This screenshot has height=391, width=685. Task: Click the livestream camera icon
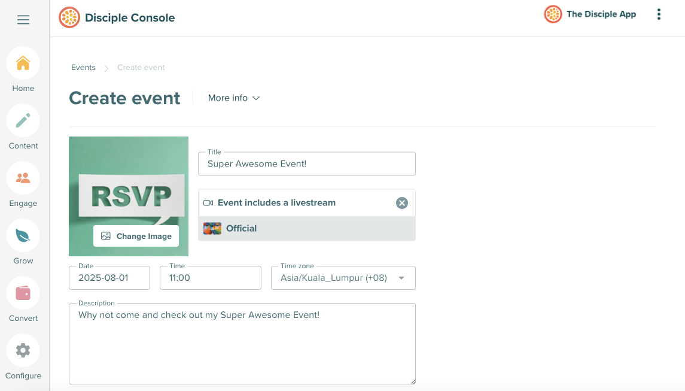coord(209,202)
